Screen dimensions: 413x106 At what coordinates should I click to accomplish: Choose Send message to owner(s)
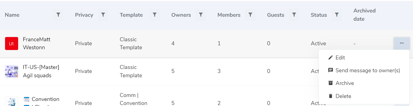pos(367,70)
